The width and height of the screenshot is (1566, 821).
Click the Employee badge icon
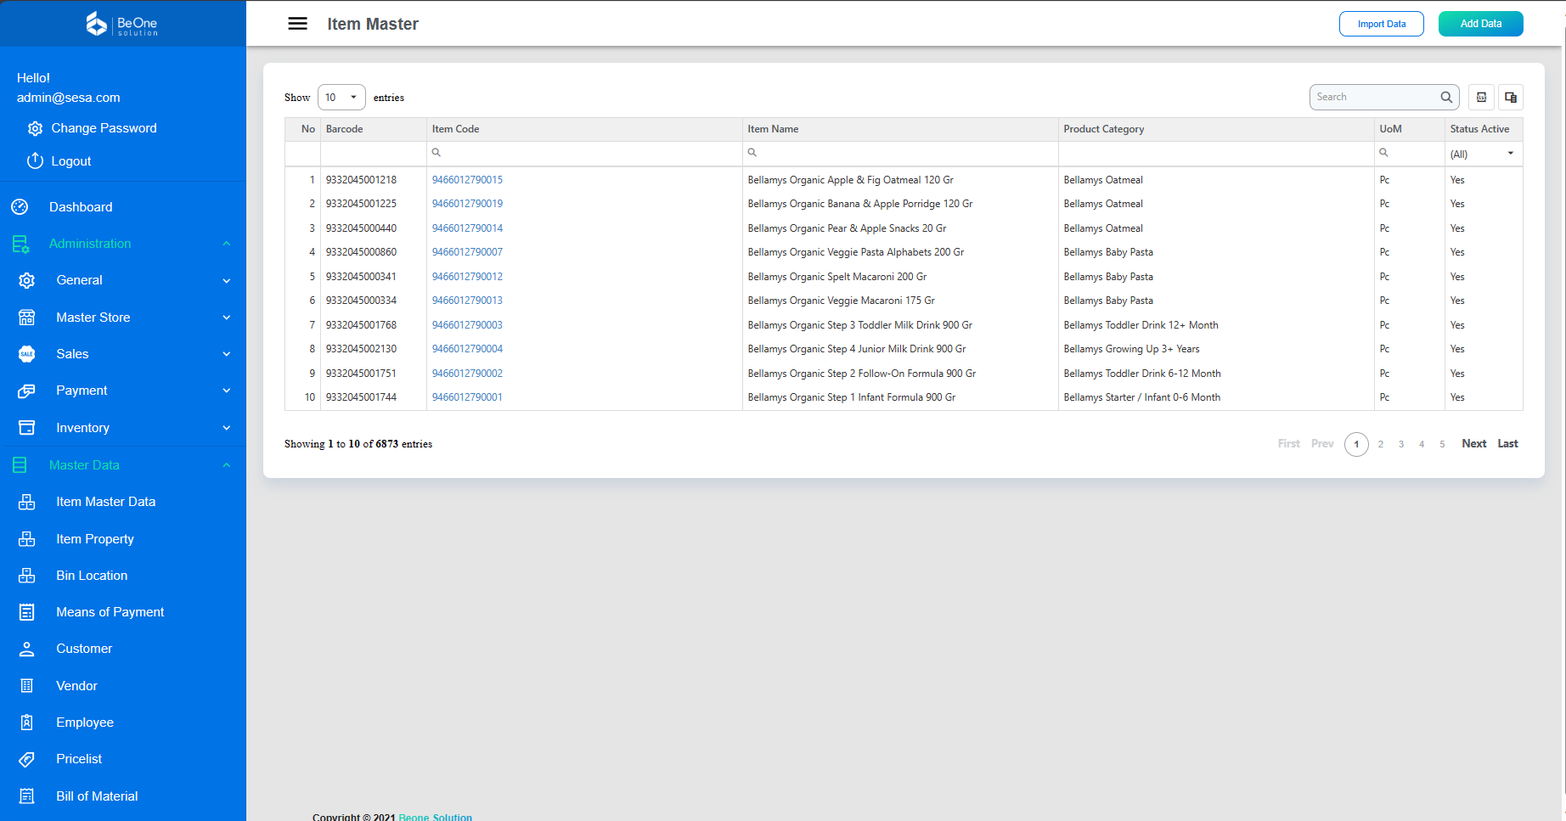pyautogui.click(x=27, y=723)
